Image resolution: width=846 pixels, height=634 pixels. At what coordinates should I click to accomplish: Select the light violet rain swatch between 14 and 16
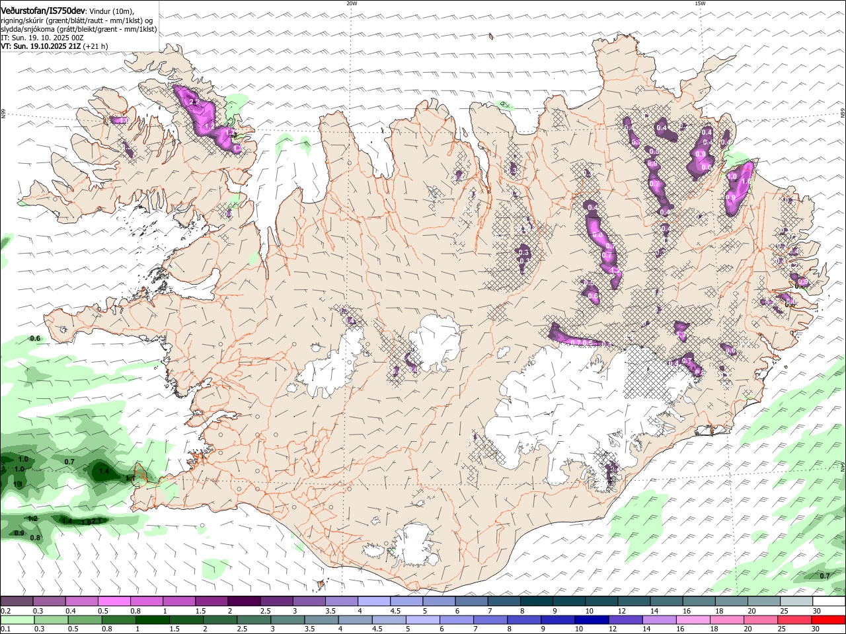click(659, 619)
